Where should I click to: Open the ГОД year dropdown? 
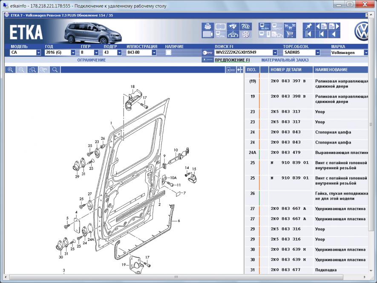tap(73, 53)
